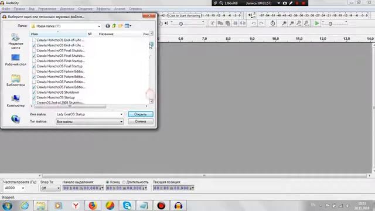Expand the Тип файлов dropdown
Screen dimensions: 375x211
tap(121, 122)
